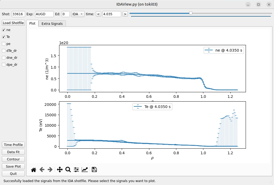274x185 pixels.
Task: Go forward to next plot view
Action: click(50, 169)
